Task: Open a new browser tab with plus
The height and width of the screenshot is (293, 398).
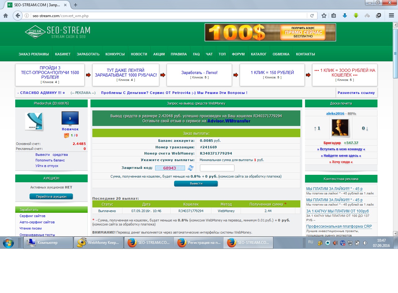Action: [75, 5]
